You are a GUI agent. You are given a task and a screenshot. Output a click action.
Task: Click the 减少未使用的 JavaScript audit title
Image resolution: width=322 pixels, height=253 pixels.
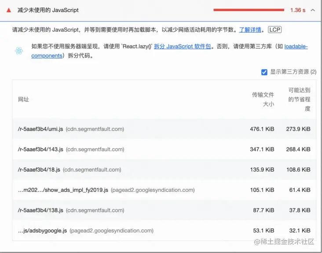[48, 10]
